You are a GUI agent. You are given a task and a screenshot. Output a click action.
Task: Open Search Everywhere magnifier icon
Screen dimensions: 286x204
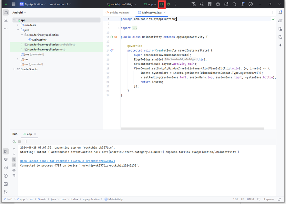point(234,4)
